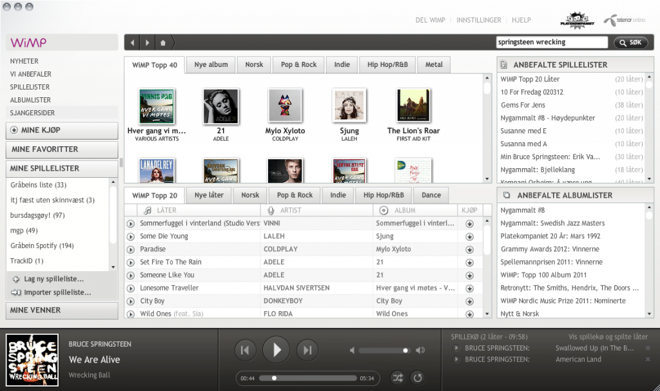Open NYHETER in sidebar
This screenshot has width=660, height=391.
pos(24,61)
